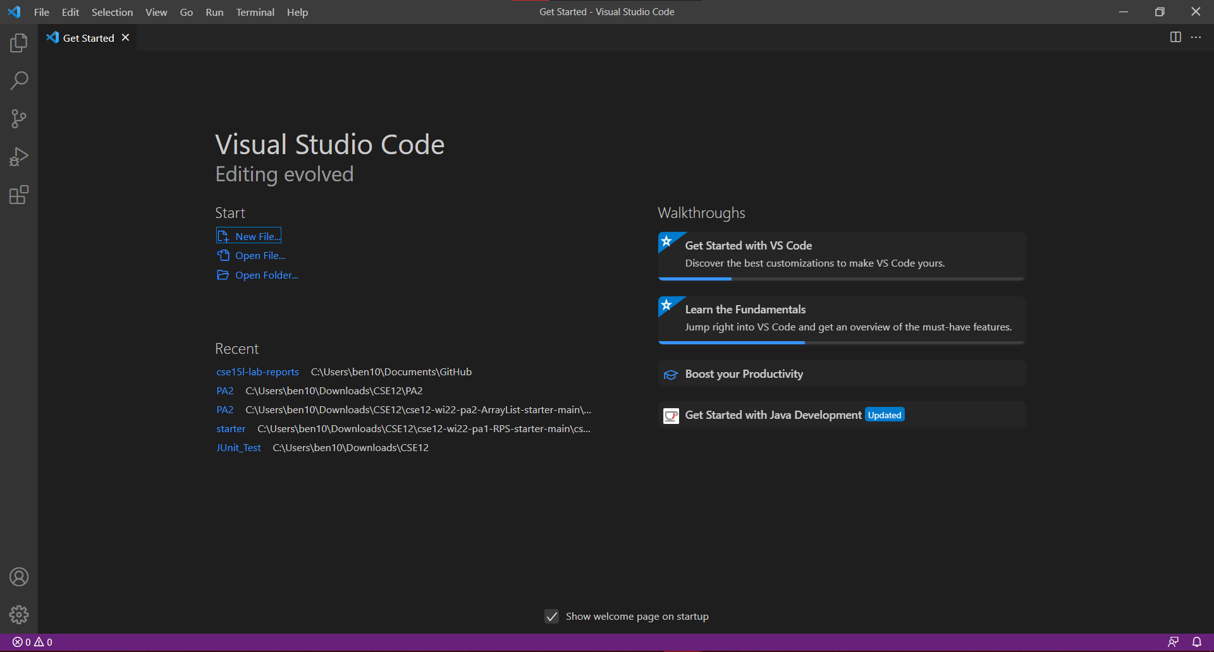Image resolution: width=1214 pixels, height=652 pixels.
Task: Open the Explorer view in activity bar
Action: 19,43
